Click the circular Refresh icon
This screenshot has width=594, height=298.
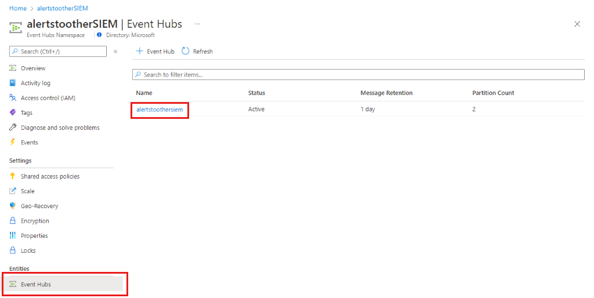click(x=185, y=51)
